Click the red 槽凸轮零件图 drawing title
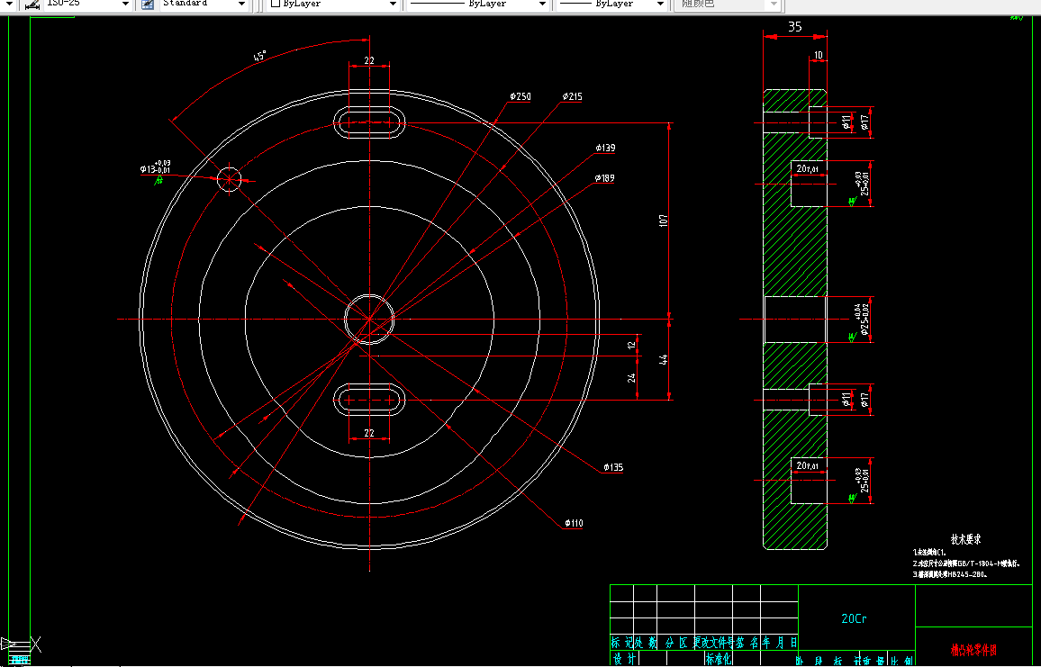 coord(973,650)
